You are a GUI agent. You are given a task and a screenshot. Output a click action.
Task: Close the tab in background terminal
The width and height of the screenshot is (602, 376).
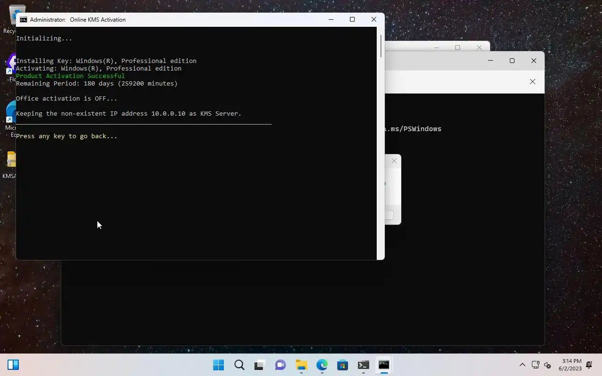[x=532, y=82]
